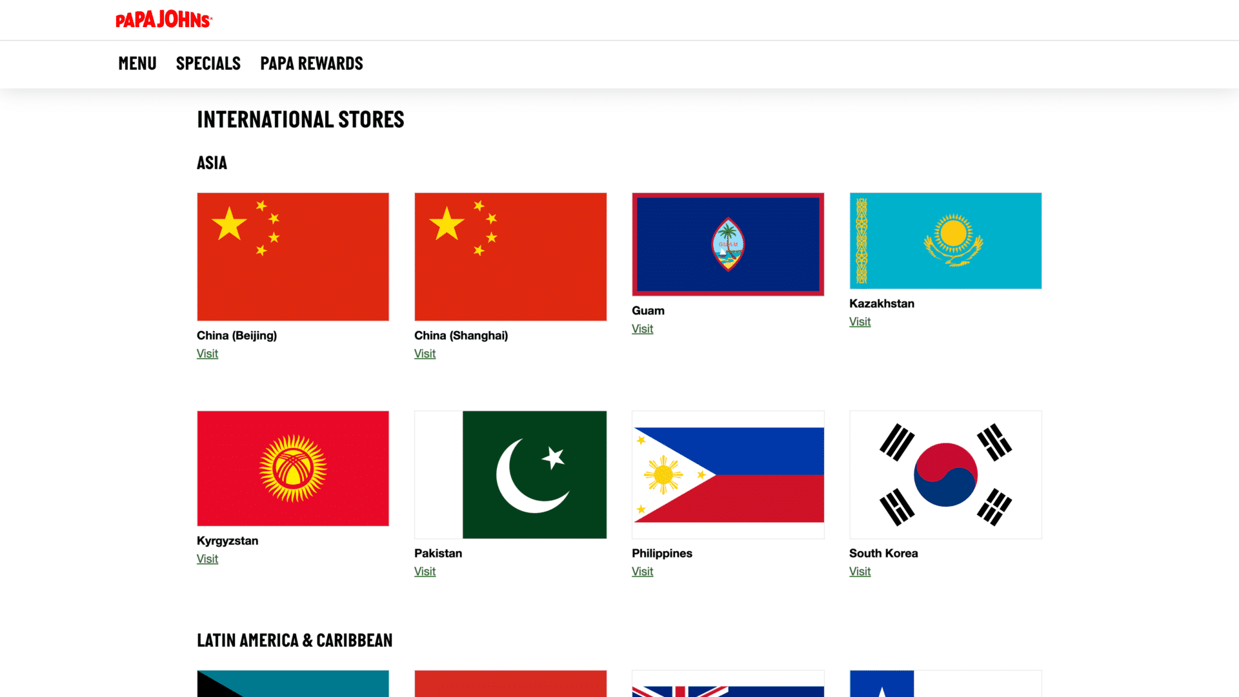Click the Guam country name
Viewport: 1239px width, 697px height.
click(648, 310)
